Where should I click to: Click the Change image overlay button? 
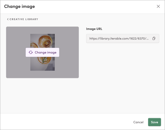tap(42, 53)
